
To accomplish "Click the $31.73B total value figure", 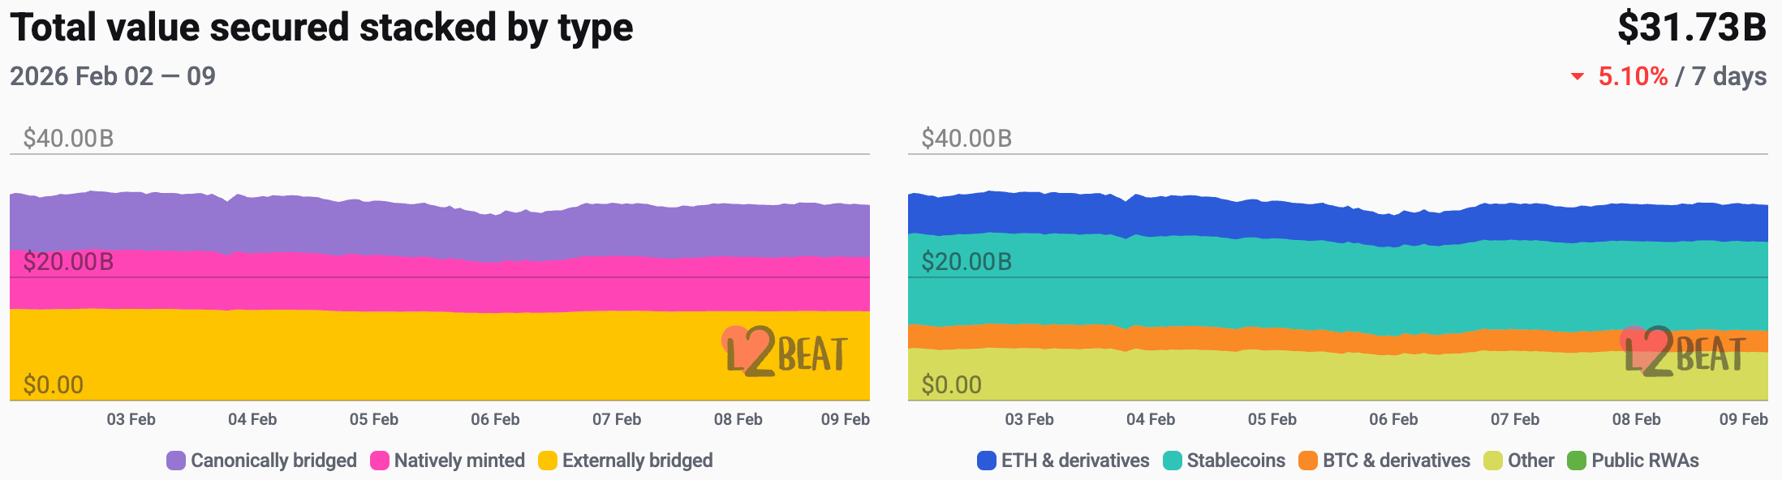I will coord(1691,28).
